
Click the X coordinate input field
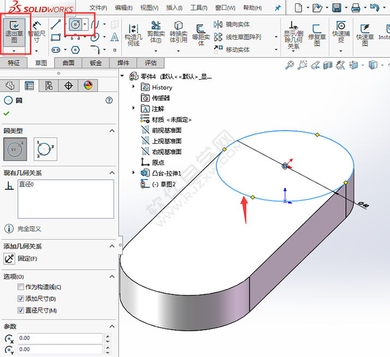click(60, 338)
